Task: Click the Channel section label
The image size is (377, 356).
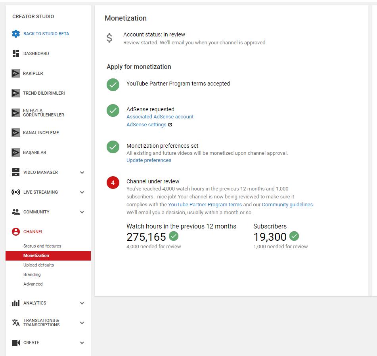Action: point(33,232)
